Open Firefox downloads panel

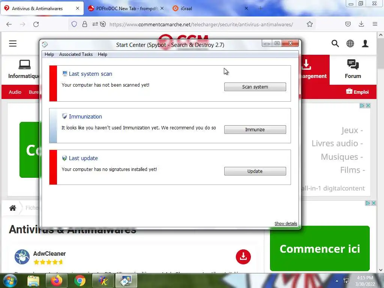[361, 24]
